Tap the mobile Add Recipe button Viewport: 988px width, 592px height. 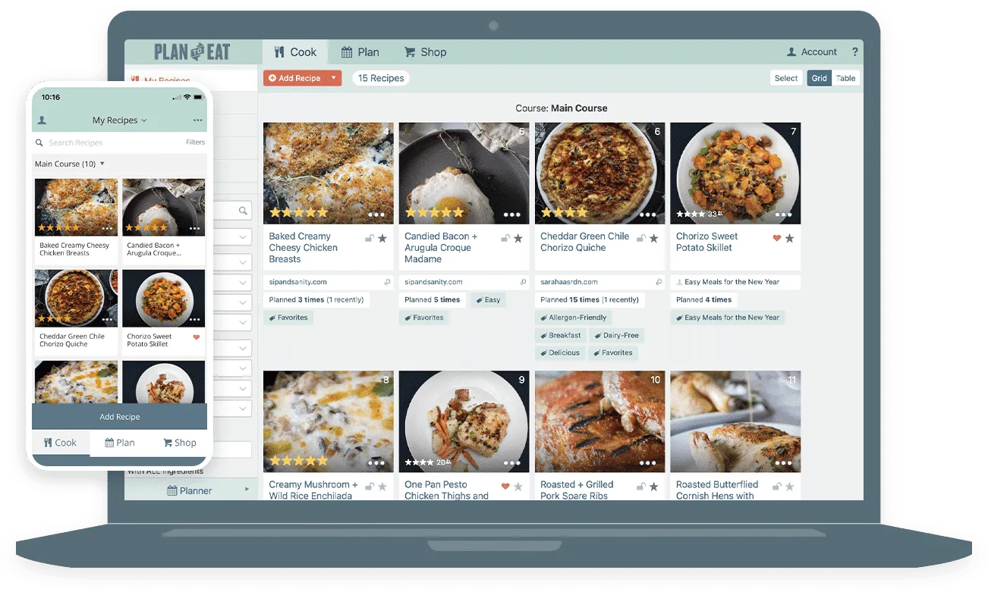[119, 417]
